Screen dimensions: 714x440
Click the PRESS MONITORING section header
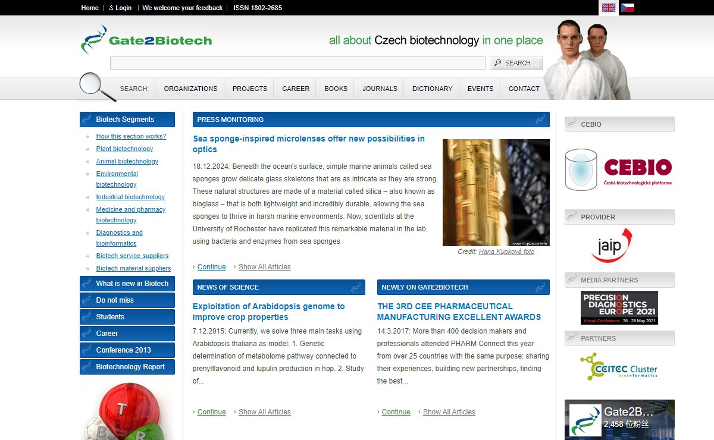(371, 120)
